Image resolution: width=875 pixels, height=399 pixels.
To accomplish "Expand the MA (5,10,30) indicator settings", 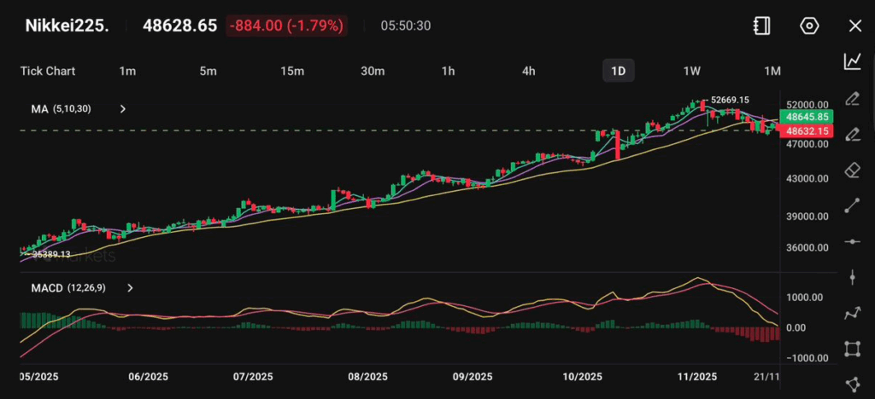I will point(122,109).
